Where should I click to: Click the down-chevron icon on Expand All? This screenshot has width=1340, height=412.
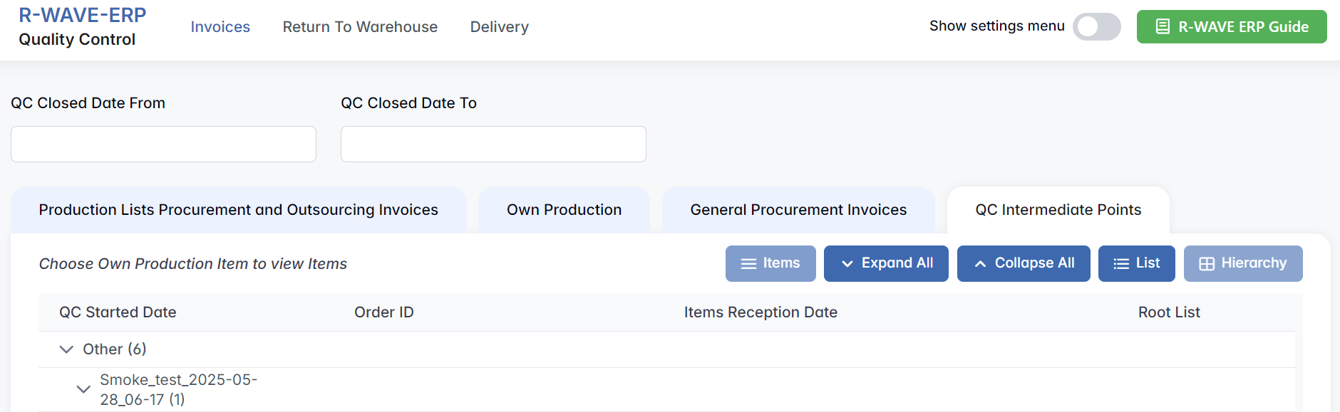click(847, 264)
